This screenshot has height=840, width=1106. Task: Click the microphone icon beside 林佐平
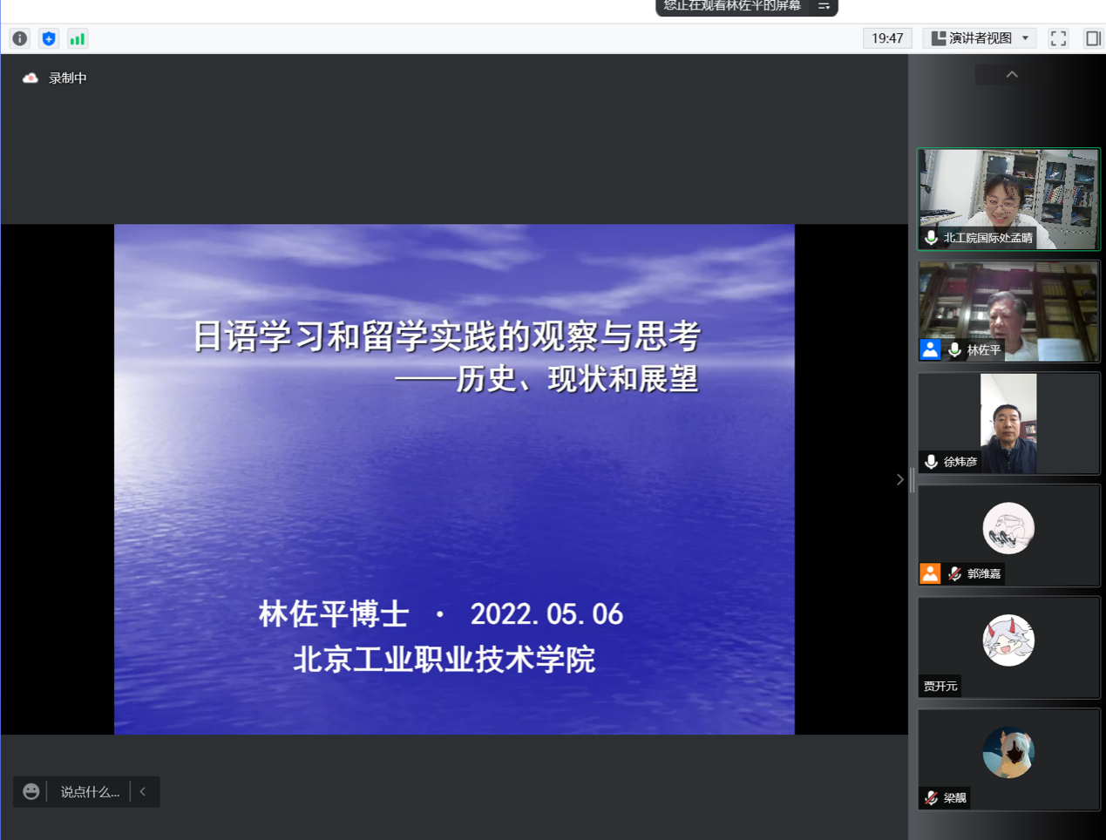click(x=955, y=350)
